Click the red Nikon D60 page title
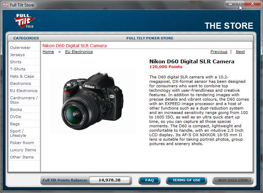263x193 pixels. coord(75,46)
